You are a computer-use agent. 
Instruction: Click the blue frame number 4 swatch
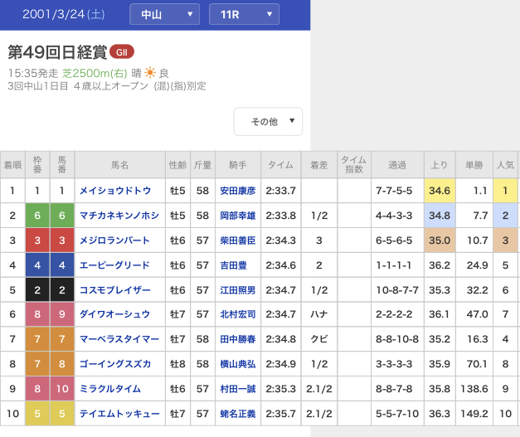pyautogui.click(x=37, y=265)
